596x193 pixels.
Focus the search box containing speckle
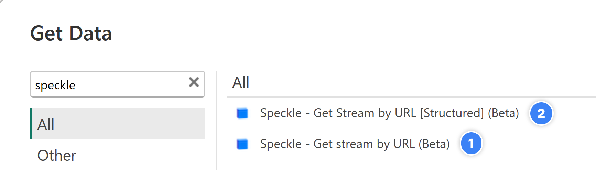(x=118, y=84)
